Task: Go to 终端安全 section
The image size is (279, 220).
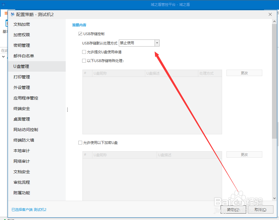Action: click(x=37, y=109)
